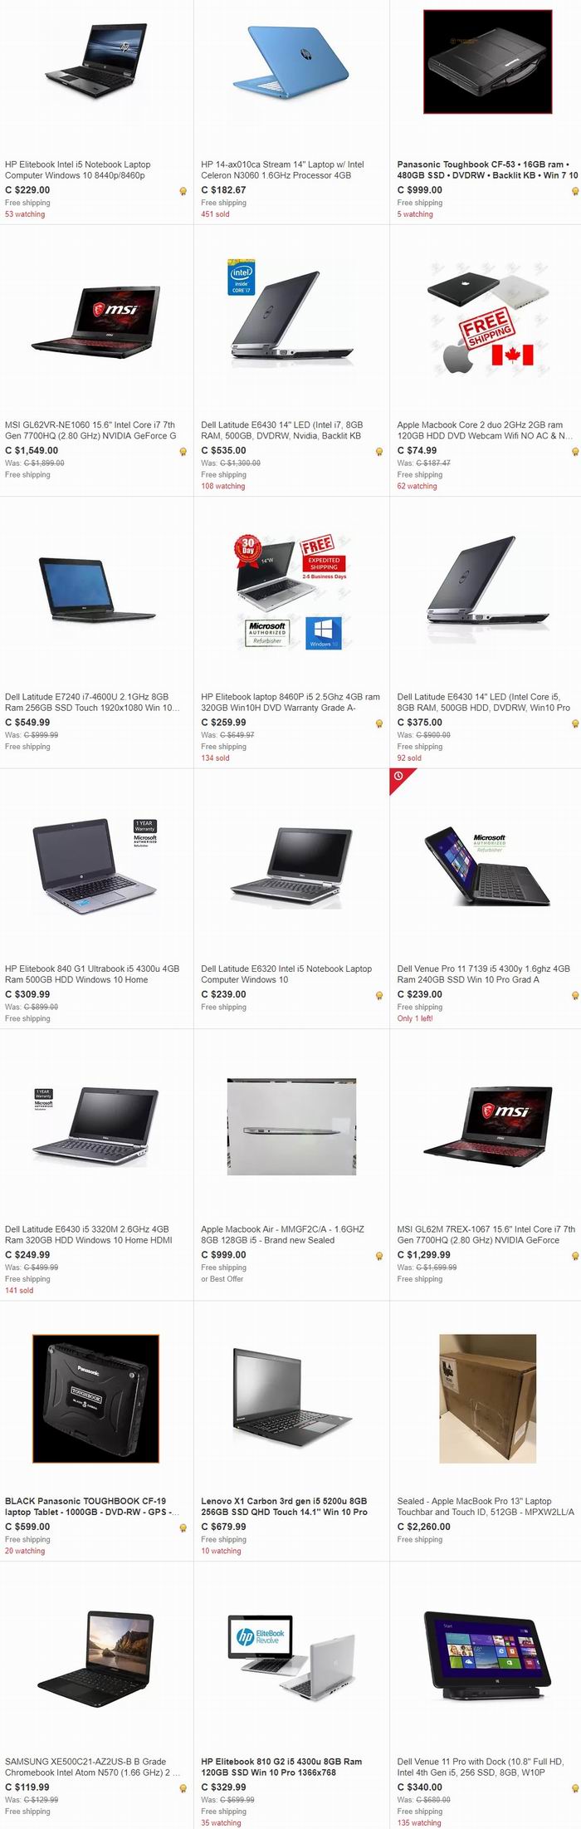This screenshot has height=1829, width=581.
Task: Click the top-rated badge beside C $229.00 price
Action: point(183,191)
